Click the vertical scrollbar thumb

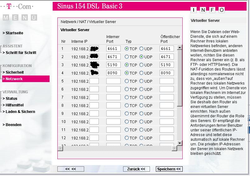point(180,78)
